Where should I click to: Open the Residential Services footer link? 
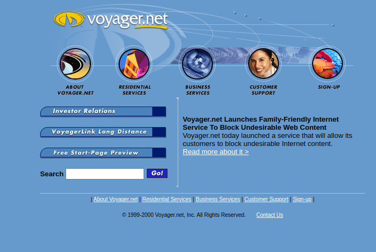(167, 199)
